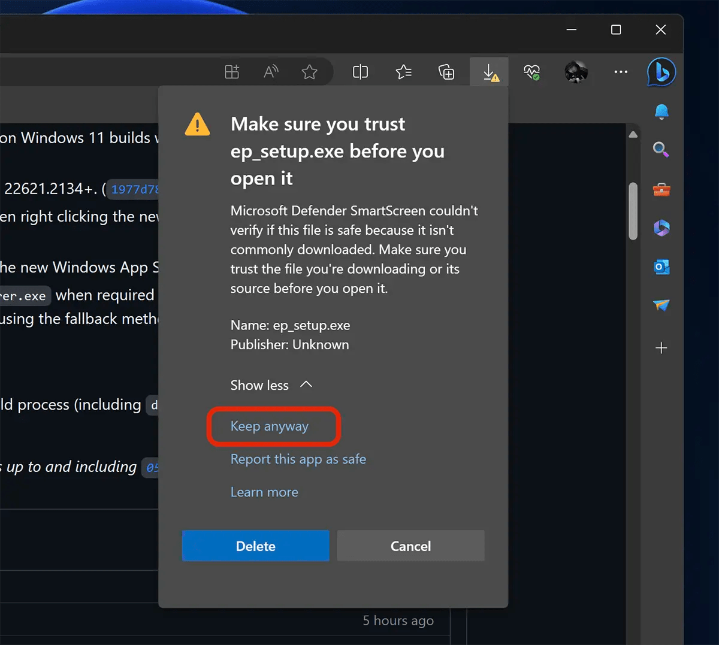The width and height of the screenshot is (719, 645).
Task: Start Read aloud for the page
Action: [270, 71]
